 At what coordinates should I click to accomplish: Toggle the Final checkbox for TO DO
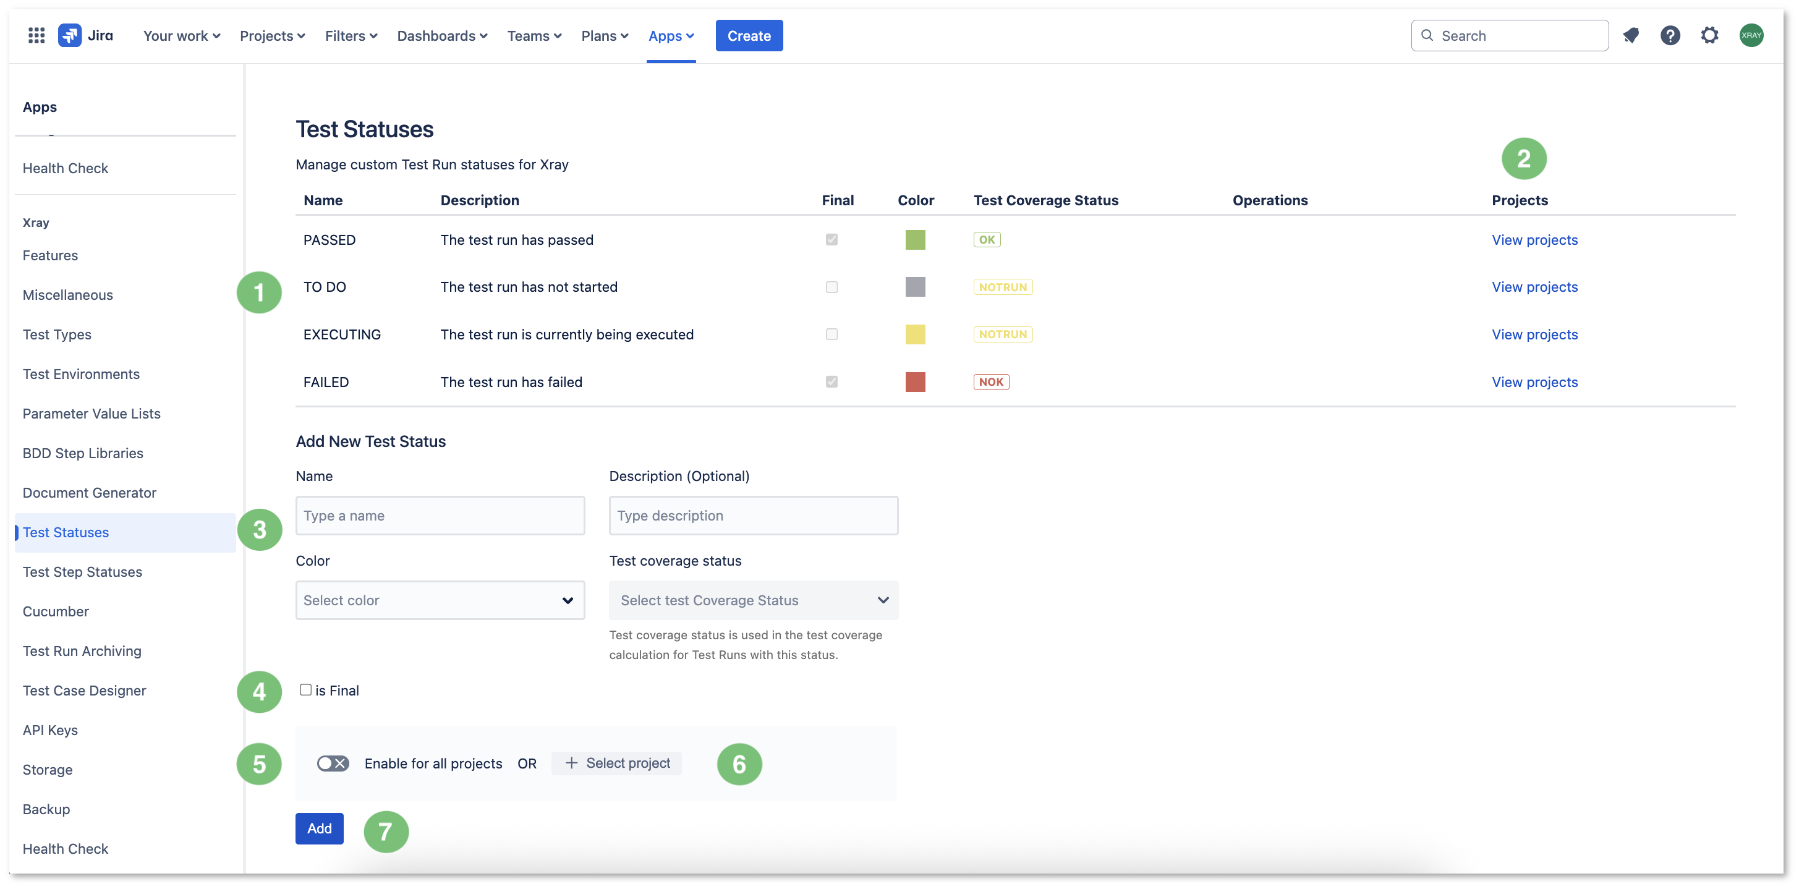coord(831,287)
